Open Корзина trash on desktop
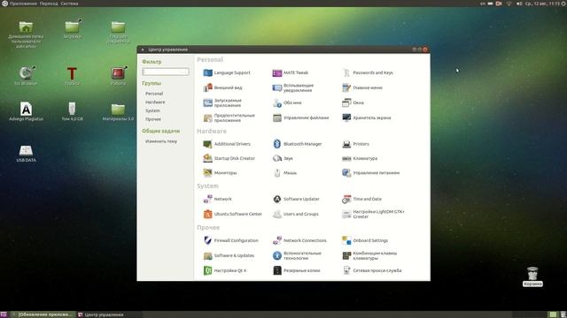This screenshot has width=567, height=318. coord(532,276)
